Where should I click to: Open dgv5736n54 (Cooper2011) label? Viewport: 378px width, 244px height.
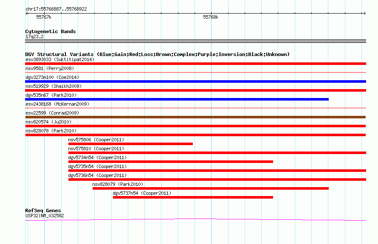click(97, 175)
